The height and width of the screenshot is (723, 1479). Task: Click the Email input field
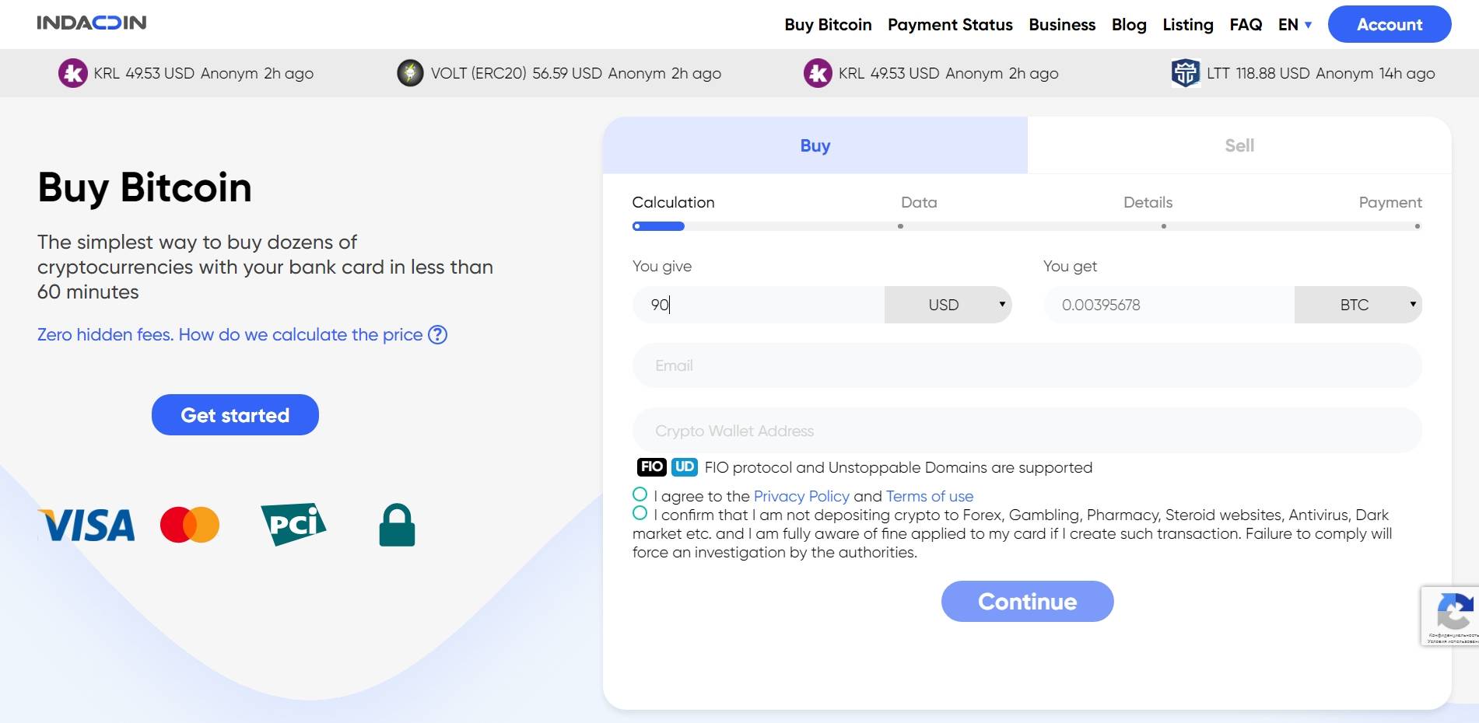(1027, 365)
